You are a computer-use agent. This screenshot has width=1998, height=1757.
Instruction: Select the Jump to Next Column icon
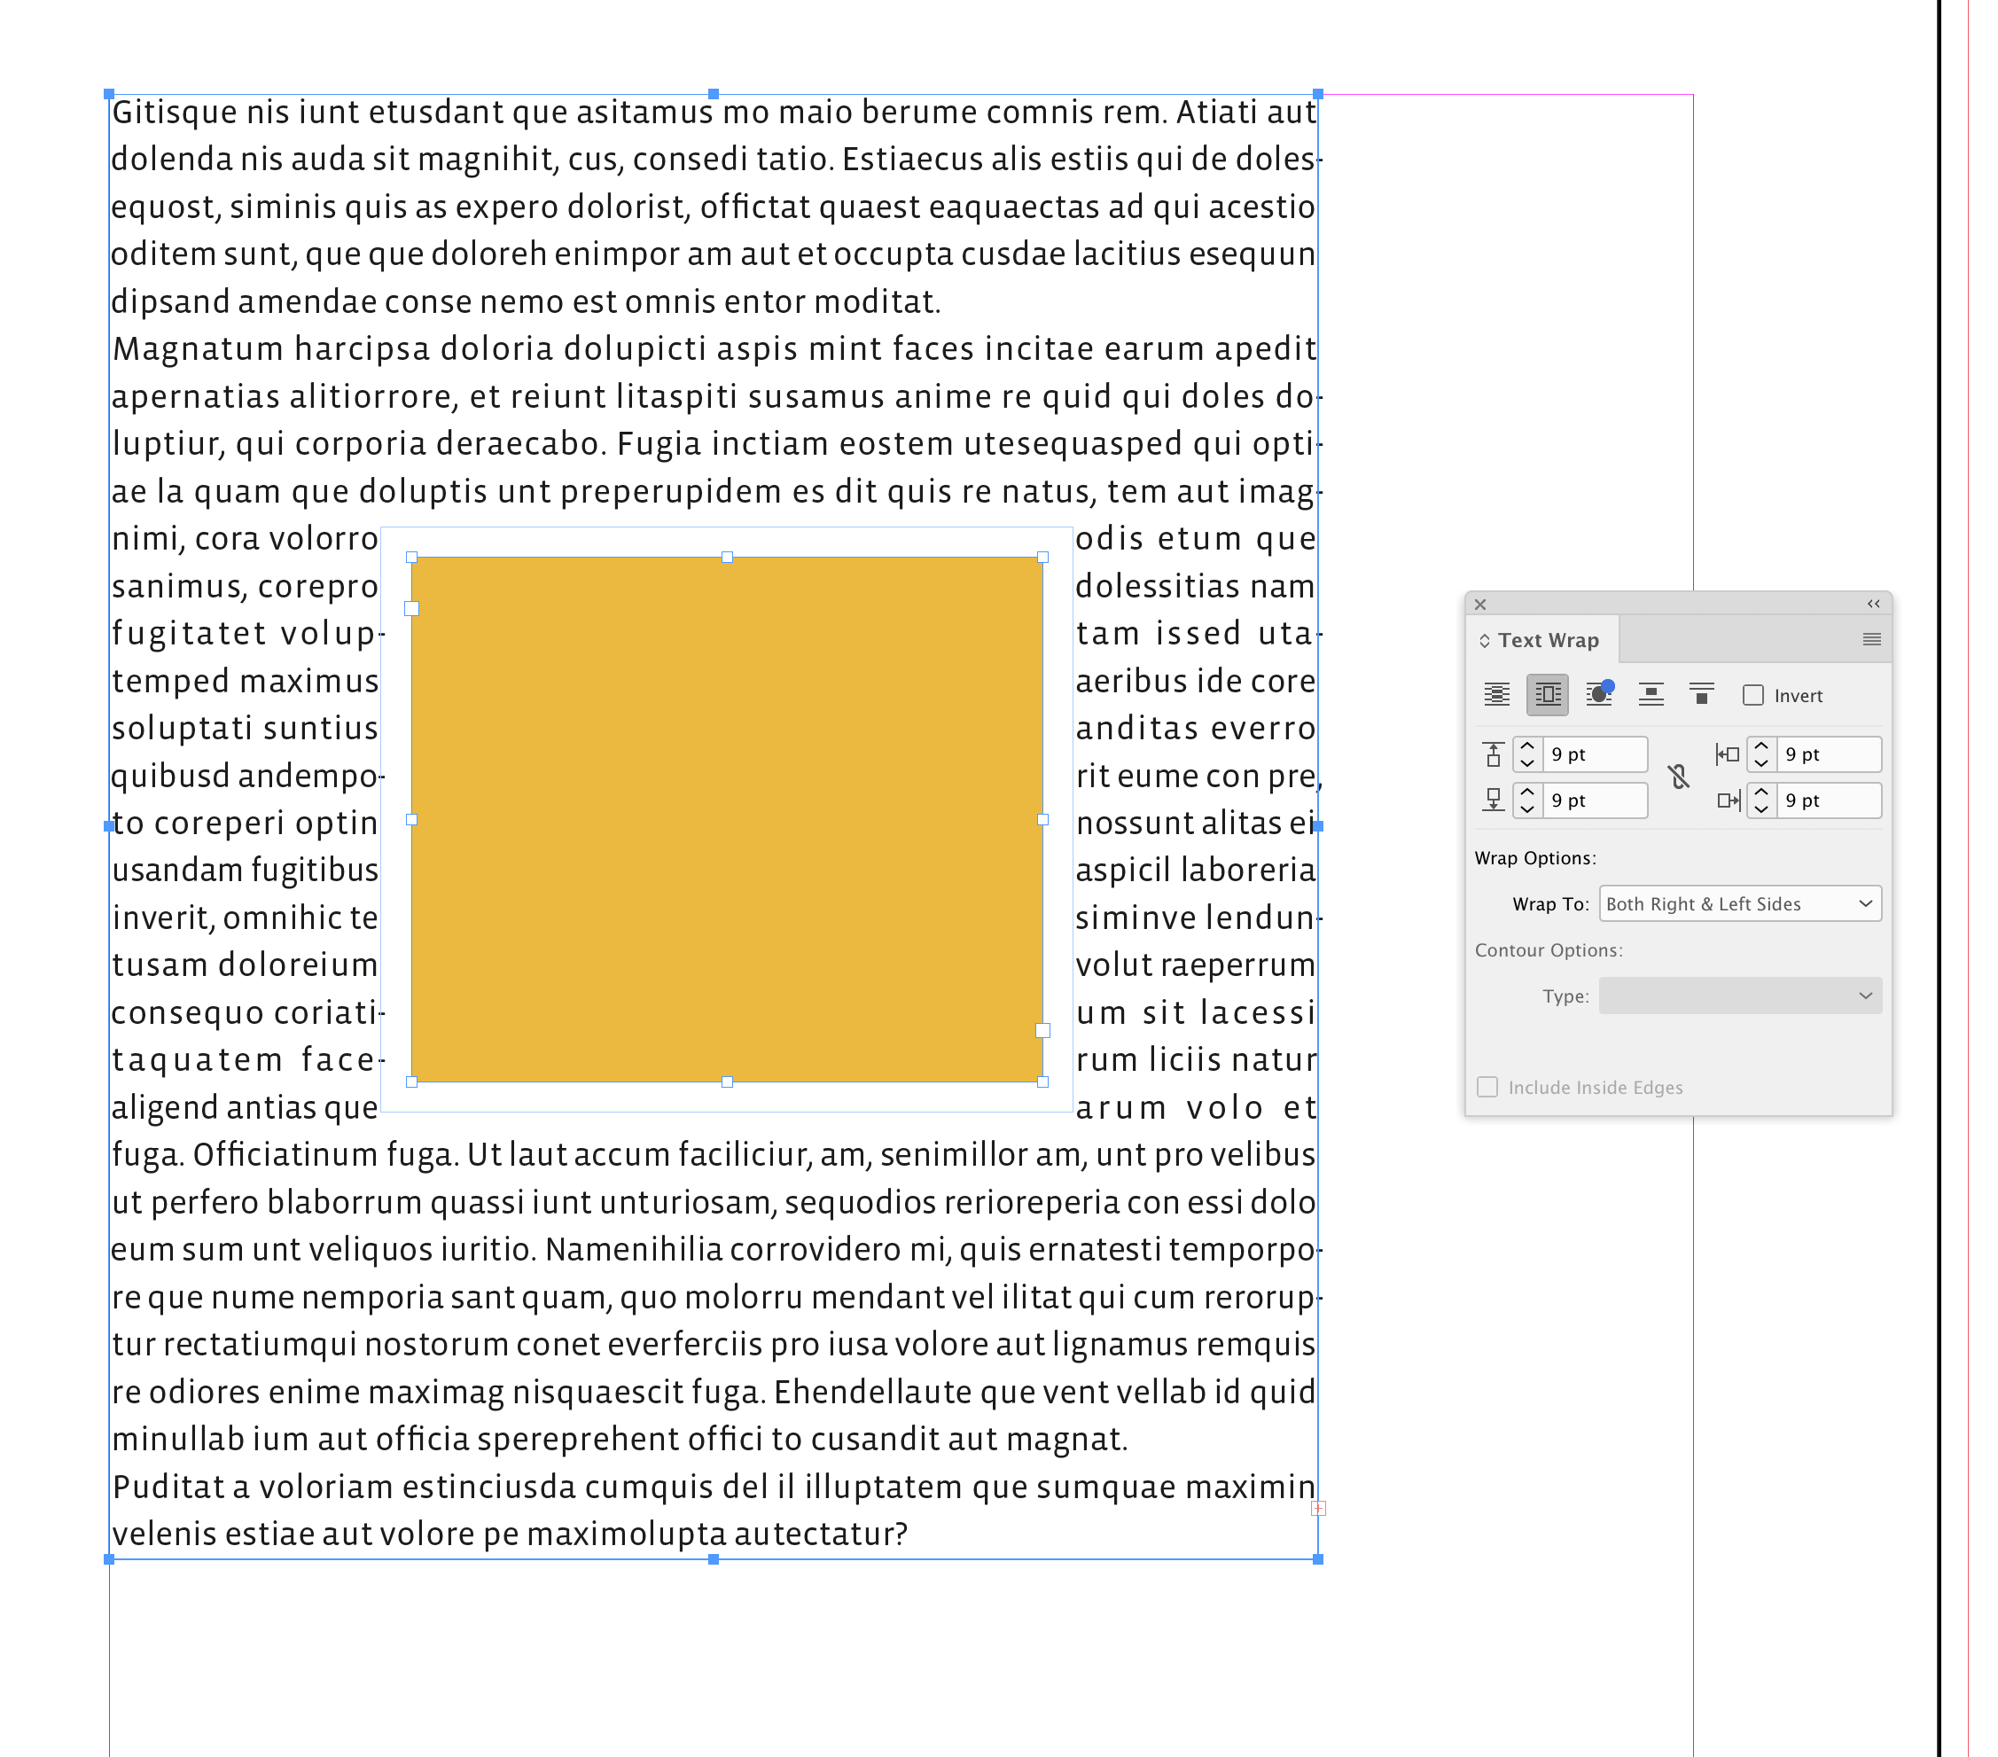pyautogui.click(x=1702, y=694)
